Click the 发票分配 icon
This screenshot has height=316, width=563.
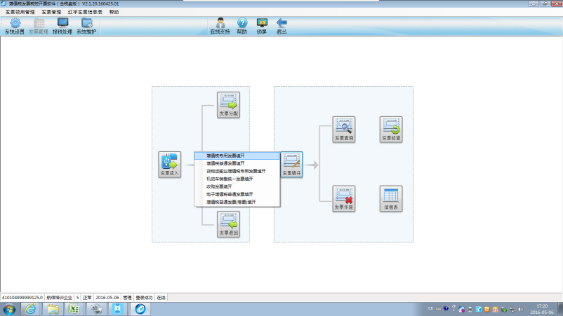pos(228,105)
